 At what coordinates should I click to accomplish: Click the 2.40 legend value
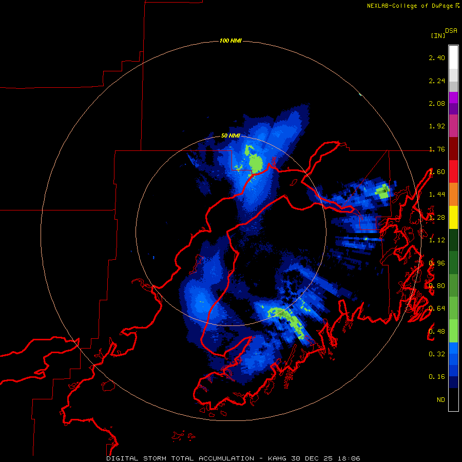click(437, 57)
